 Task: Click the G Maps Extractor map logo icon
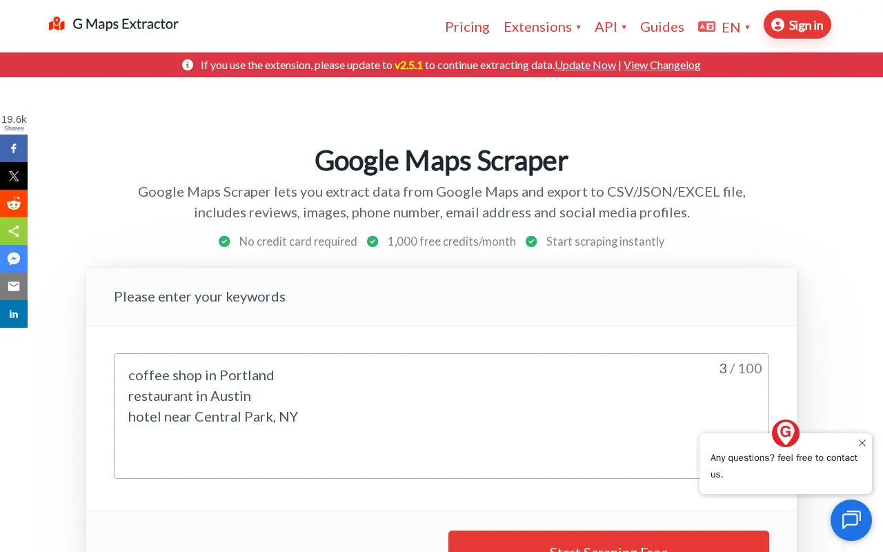pos(57,24)
